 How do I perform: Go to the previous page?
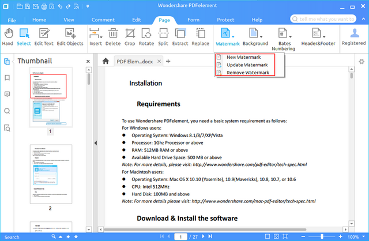pos(169,236)
